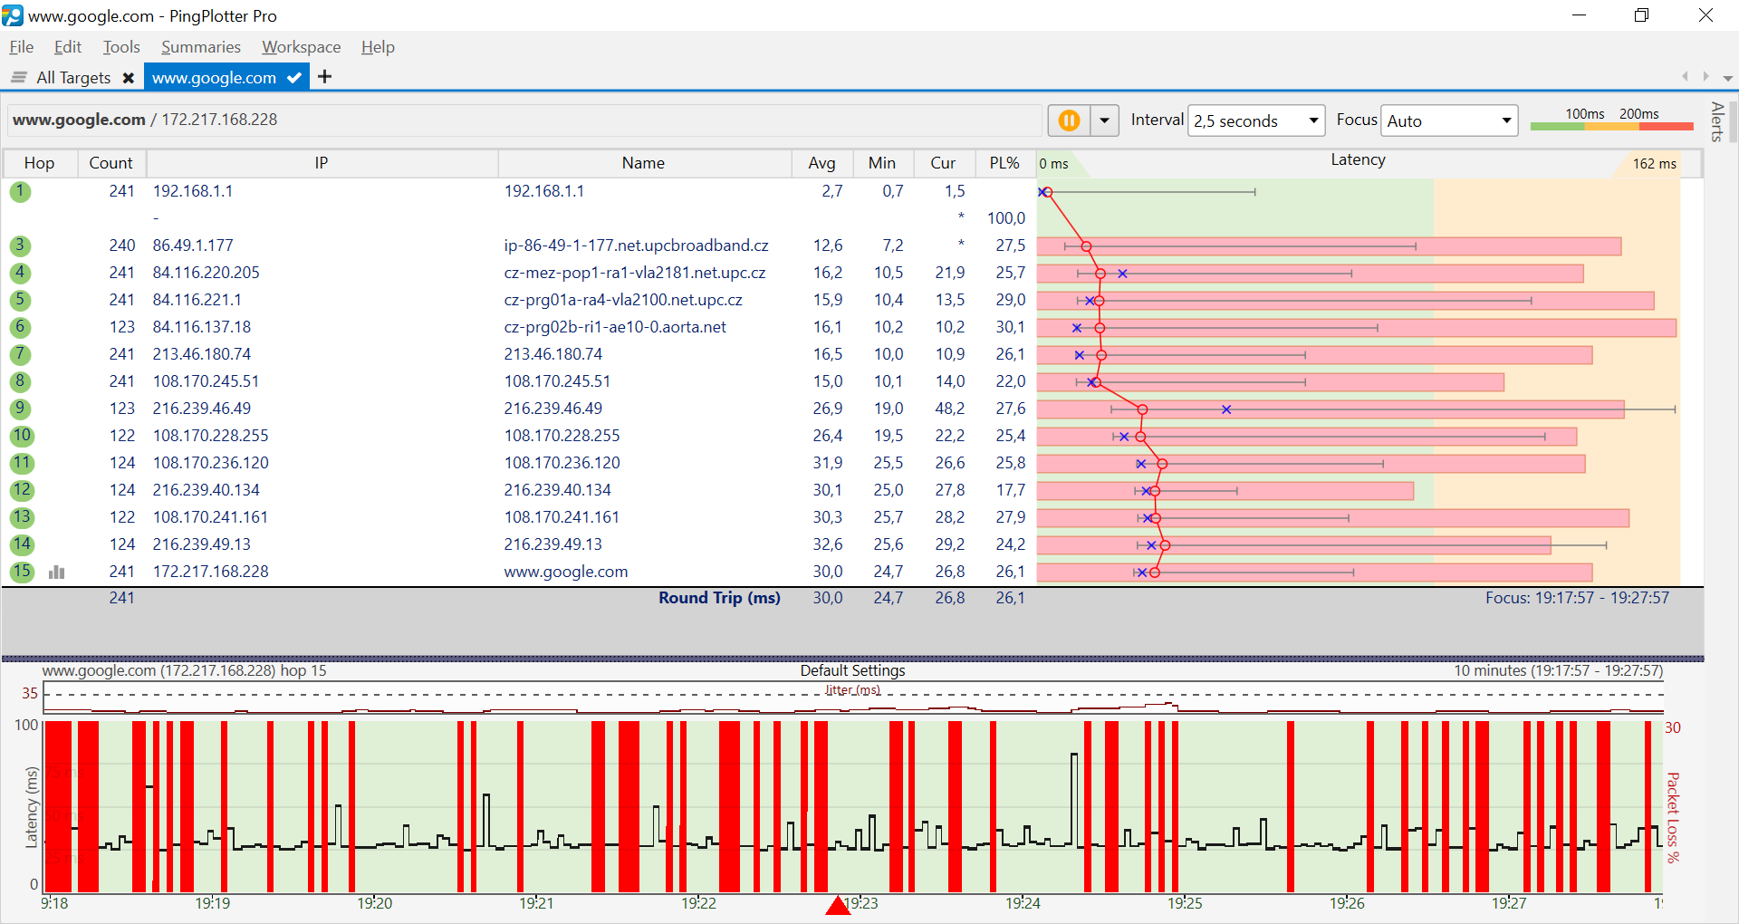This screenshot has height=924, width=1739.
Task: Click hop 12 green number circle
Action: [22, 490]
